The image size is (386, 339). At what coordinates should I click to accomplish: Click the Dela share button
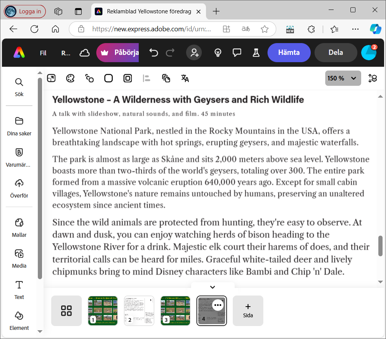(336, 53)
